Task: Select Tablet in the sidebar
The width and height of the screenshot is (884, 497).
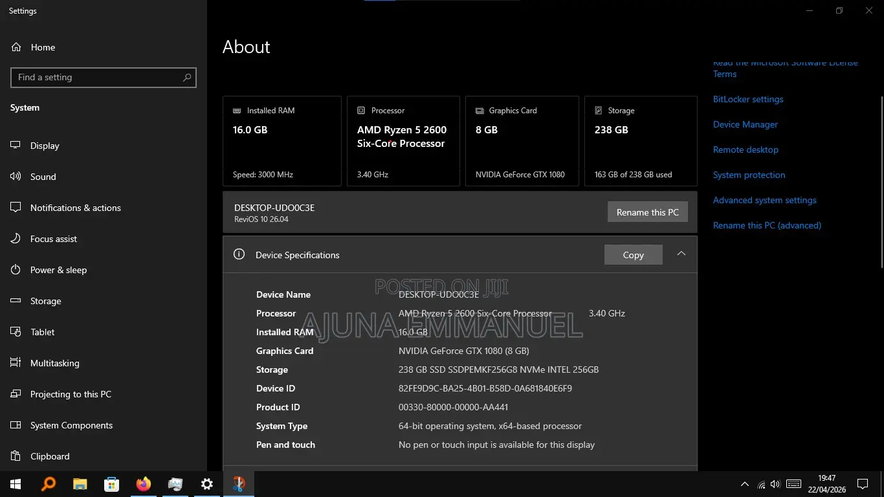Action: pos(104,332)
